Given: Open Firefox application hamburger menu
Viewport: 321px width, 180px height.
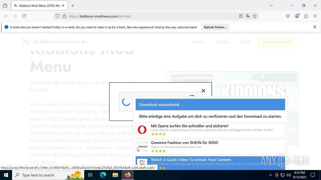Looking at the screenshot, I should pos(315,16).
